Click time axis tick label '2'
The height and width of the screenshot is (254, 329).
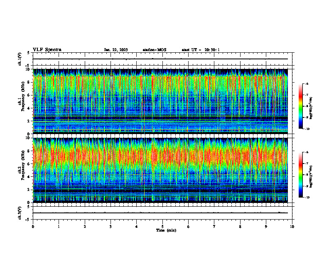pyautogui.click(x=85, y=227)
